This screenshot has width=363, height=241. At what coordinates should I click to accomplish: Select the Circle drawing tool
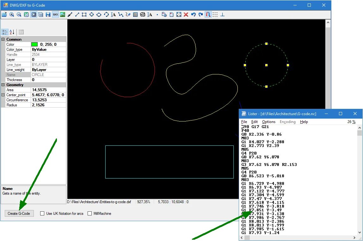point(91,15)
